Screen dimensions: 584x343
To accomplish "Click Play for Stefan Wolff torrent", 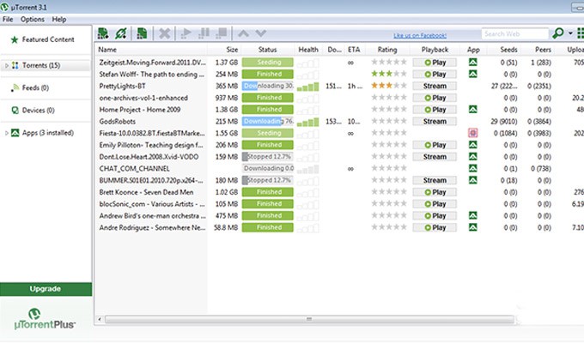I will pos(435,75).
